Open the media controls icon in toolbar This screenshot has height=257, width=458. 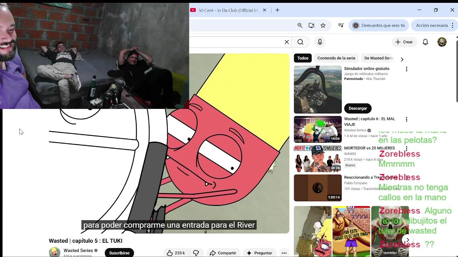(x=341, y=25)
